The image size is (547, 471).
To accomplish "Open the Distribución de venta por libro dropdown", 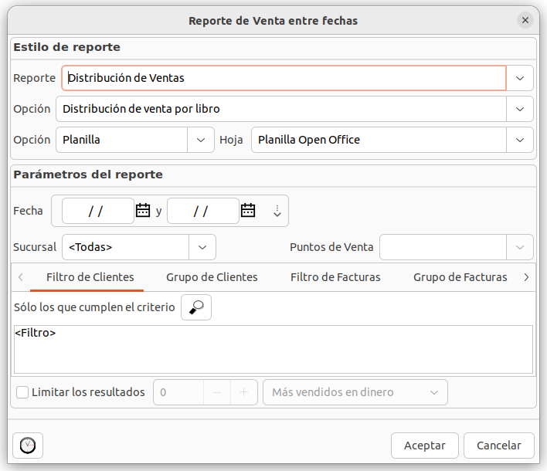I will (520, 109).
